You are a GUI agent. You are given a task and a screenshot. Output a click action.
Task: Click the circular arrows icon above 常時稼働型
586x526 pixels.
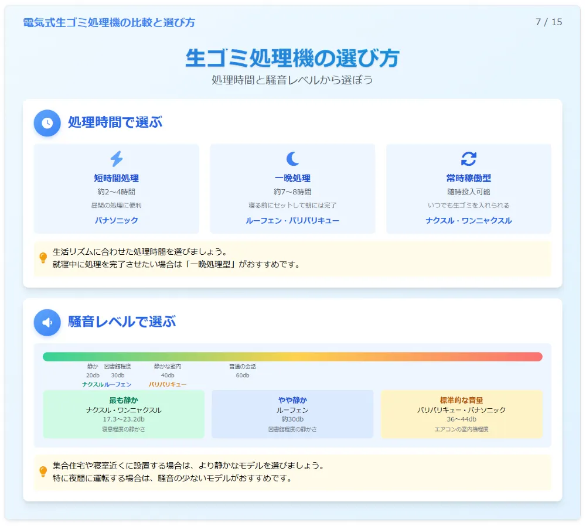pyautogui.click(x=469, y=159)
